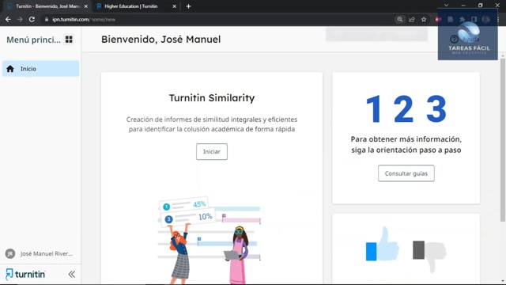
Task: Close the Higher Education | Turnitin tab
Action: coord(174,6)
